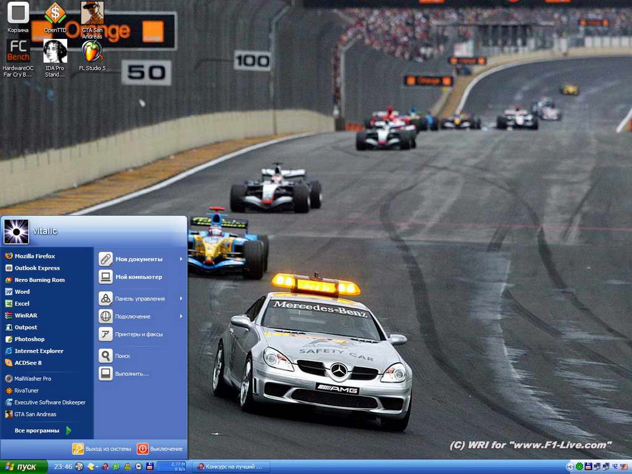This screenshot has width=632, height=474.
Task: Click the 23:46 clock on the taskbar
Action: point(63,467)
